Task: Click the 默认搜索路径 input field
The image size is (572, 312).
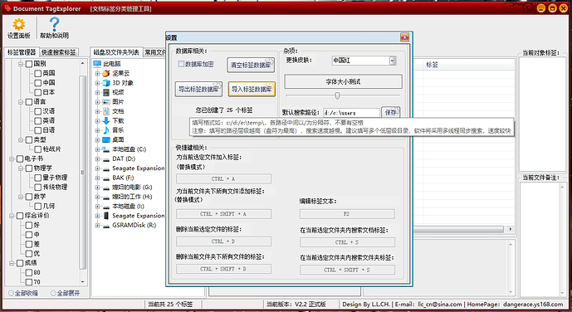Action: click(352, 113)
